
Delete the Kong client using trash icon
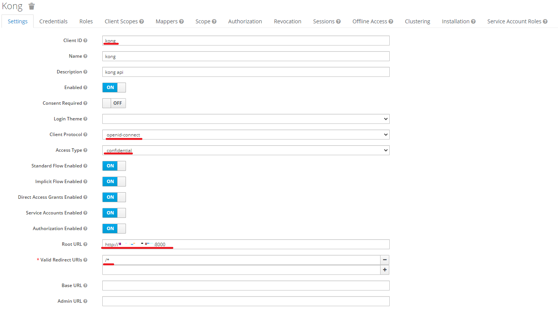(x=32, y=6)
